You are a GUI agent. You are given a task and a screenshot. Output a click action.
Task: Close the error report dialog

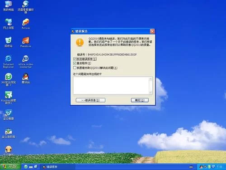(152, 31)
